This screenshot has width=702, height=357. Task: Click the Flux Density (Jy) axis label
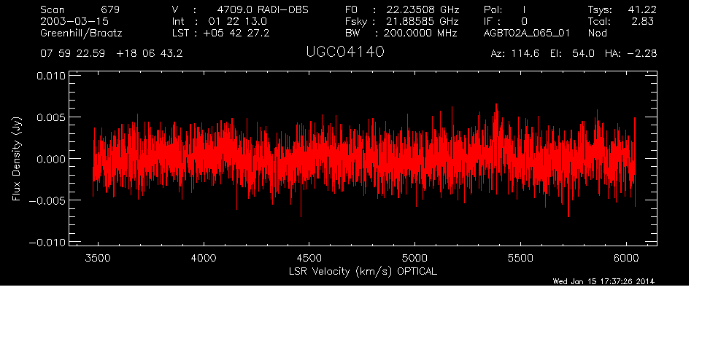17,159
